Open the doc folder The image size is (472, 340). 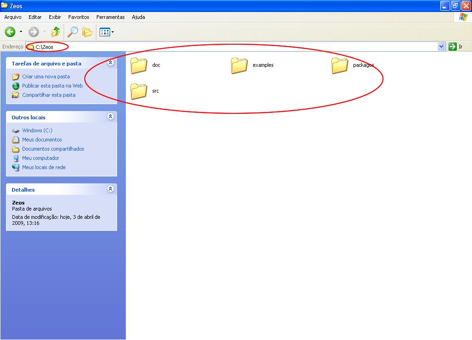139,65
